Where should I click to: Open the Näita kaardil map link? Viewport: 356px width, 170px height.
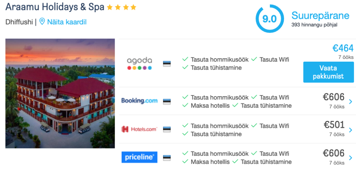[x=67, y=22]
